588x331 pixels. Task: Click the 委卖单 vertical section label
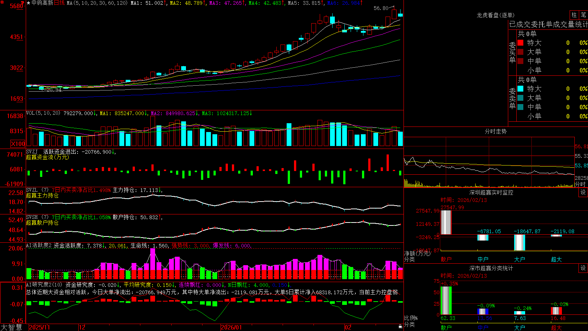pyautogui.click(x=512, y=98)
